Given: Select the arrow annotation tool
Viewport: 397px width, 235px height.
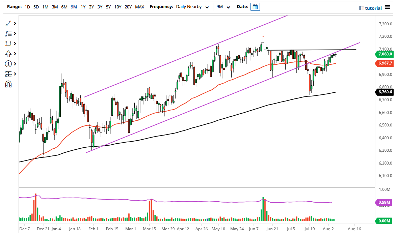Looking at the screenshot, I should [8, 54].
